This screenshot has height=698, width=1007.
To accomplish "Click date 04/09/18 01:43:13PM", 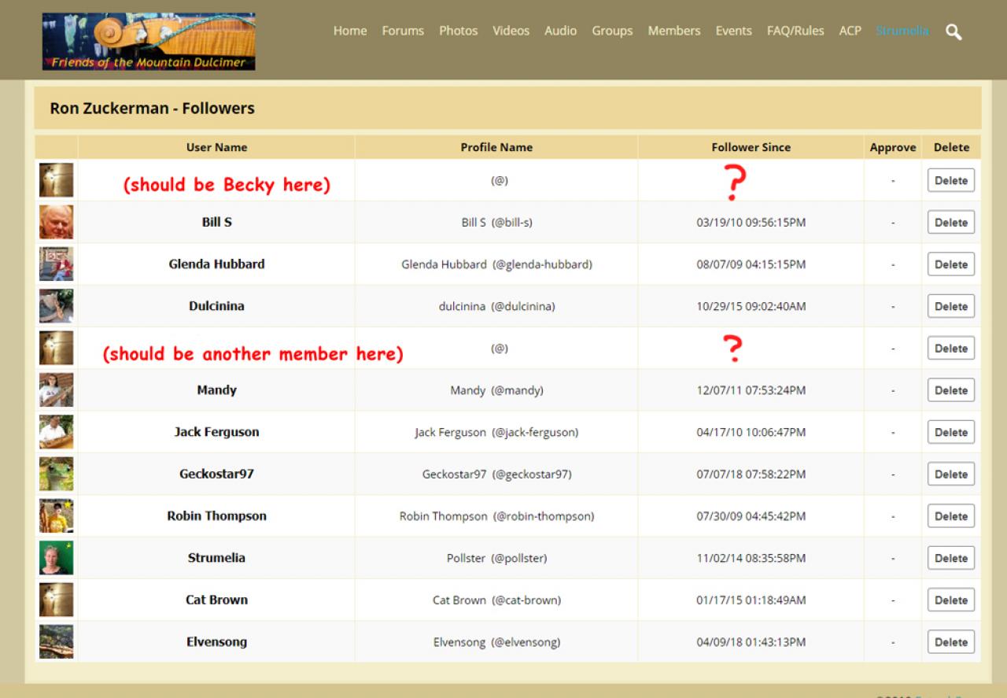I will 751,642.
